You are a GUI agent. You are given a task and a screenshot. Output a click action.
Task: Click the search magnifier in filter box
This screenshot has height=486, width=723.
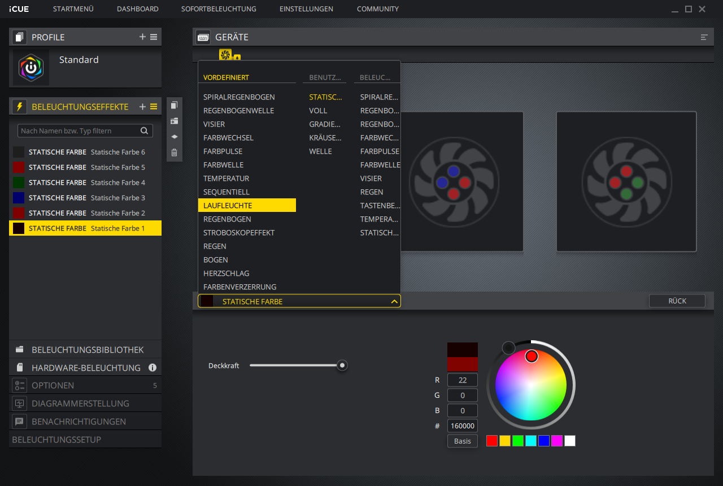tap(145, 131)
